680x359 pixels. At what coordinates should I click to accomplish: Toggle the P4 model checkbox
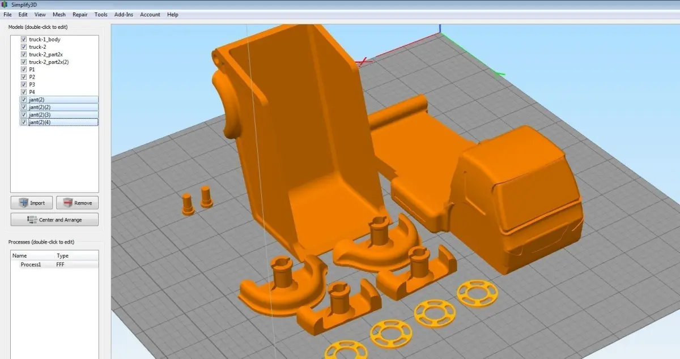pos(24,92)
